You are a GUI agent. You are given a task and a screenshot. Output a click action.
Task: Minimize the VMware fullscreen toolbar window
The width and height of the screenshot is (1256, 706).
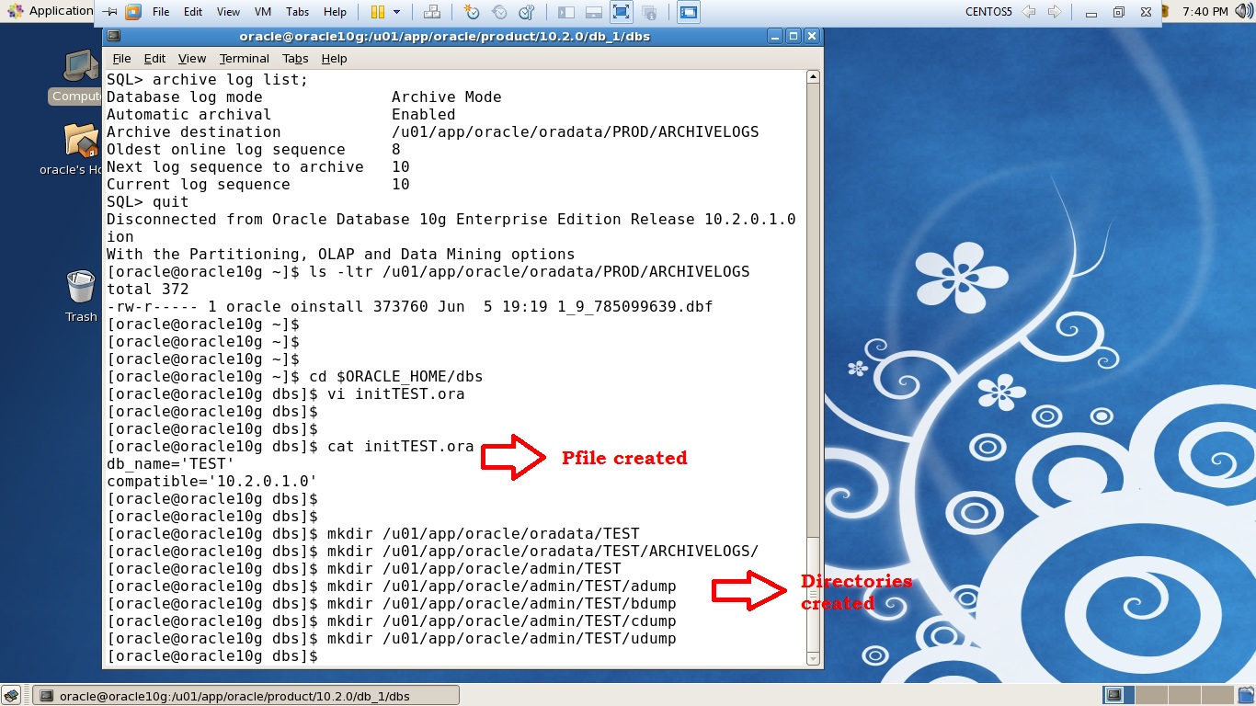coord(1090,13)
